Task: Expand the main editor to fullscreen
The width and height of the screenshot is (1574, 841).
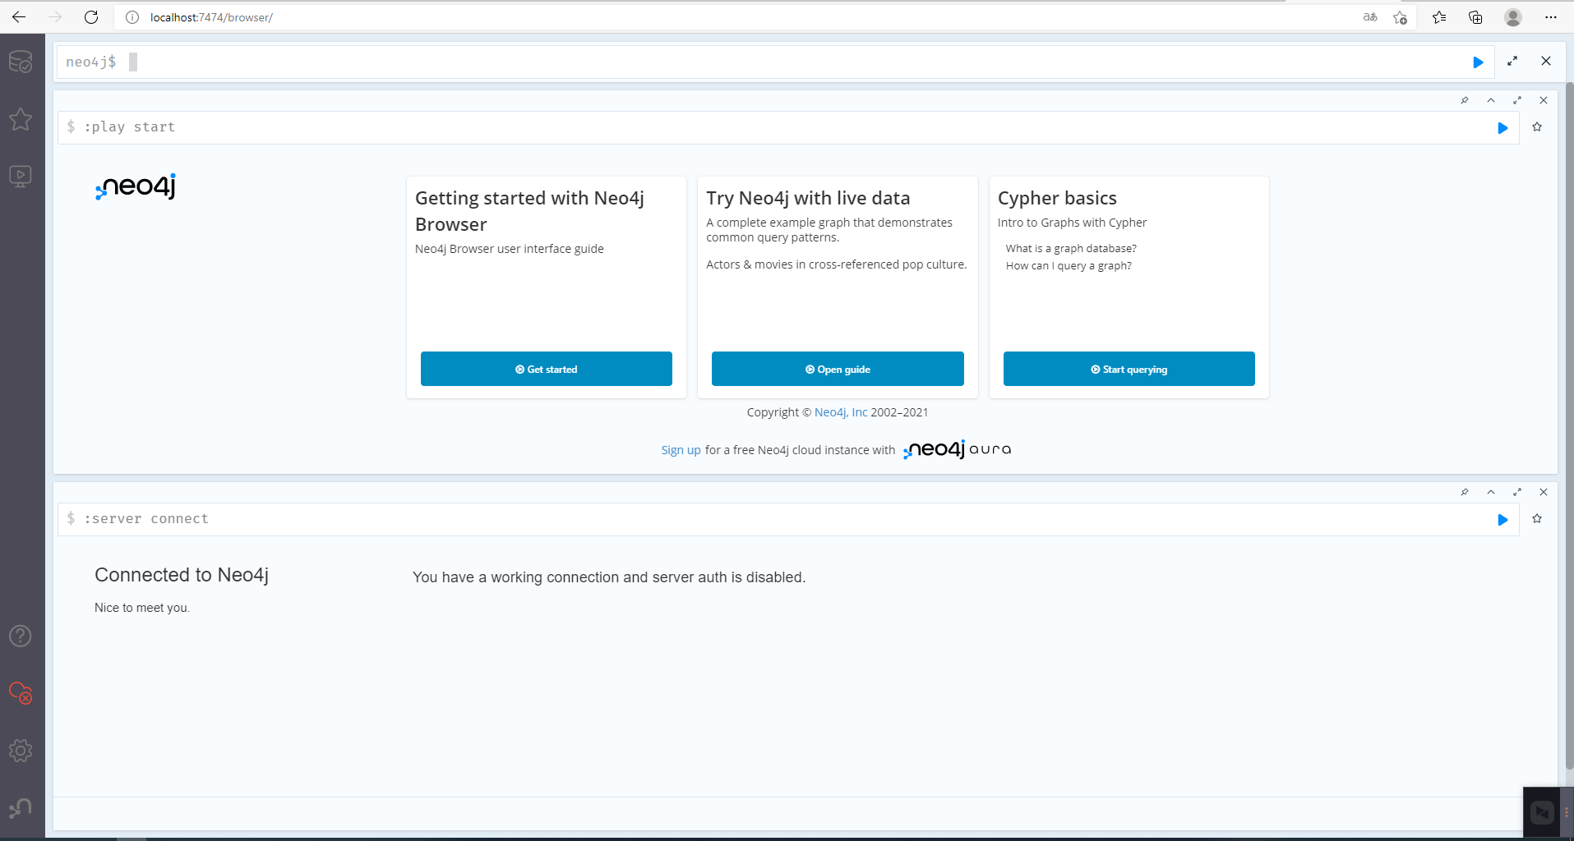Action: pyautogui.click(x=1512, y=62)
